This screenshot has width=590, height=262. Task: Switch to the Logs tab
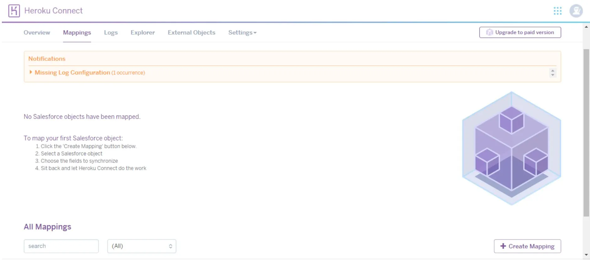point(111,33)
